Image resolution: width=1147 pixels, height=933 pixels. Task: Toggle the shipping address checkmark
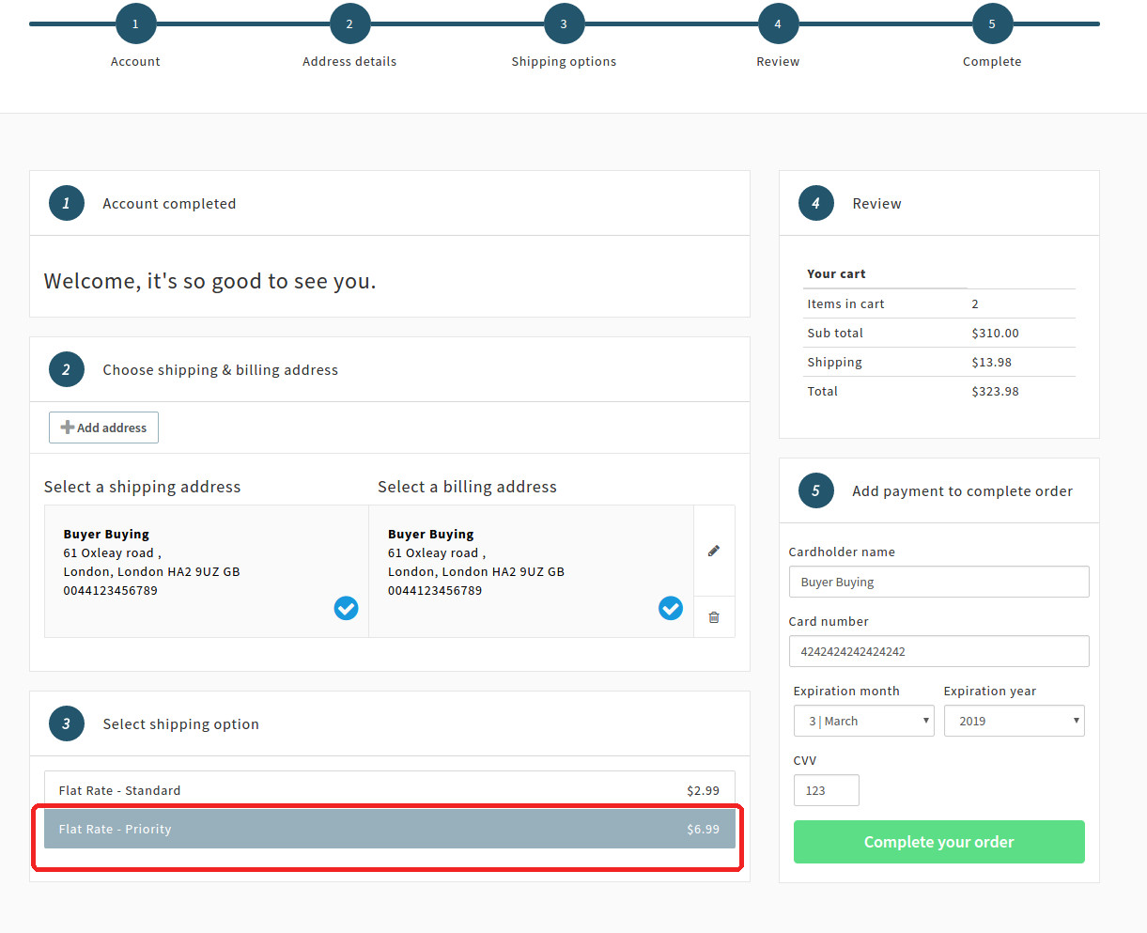[346, 609]
